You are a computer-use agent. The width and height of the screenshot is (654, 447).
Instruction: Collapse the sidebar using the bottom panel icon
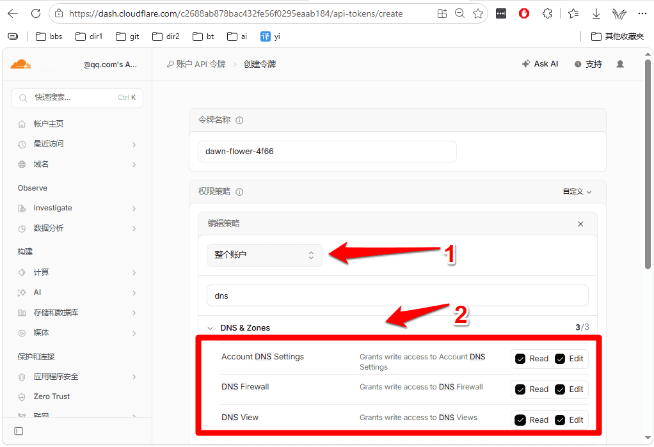point(19,431)
